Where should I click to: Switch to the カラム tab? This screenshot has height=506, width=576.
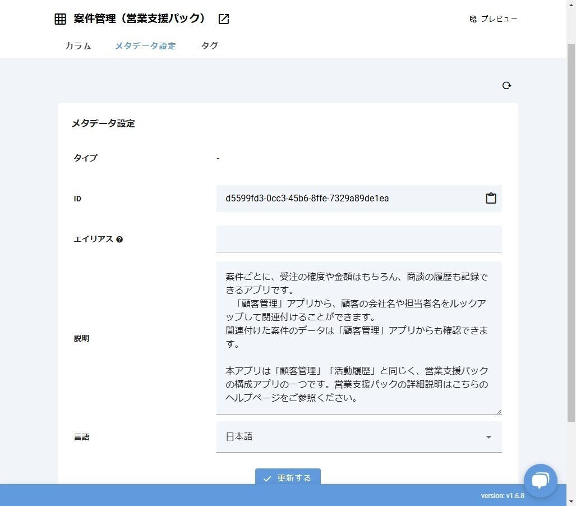click(x=78, y=46)
